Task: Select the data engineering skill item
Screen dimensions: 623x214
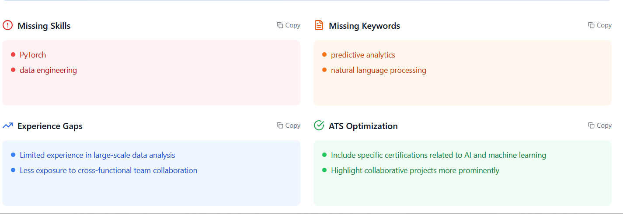Action: pos(48,70)
